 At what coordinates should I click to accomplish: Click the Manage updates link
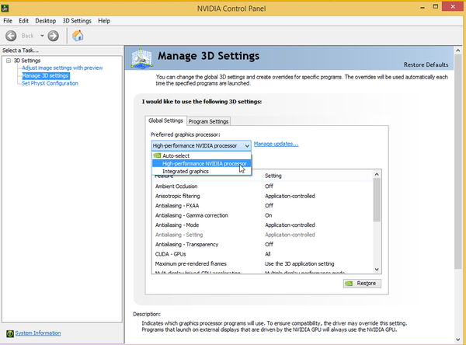point(276,144)
